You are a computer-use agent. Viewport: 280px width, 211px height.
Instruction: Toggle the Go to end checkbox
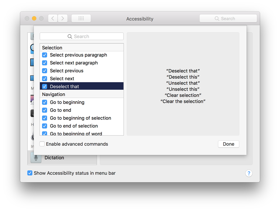click(44, 110)
